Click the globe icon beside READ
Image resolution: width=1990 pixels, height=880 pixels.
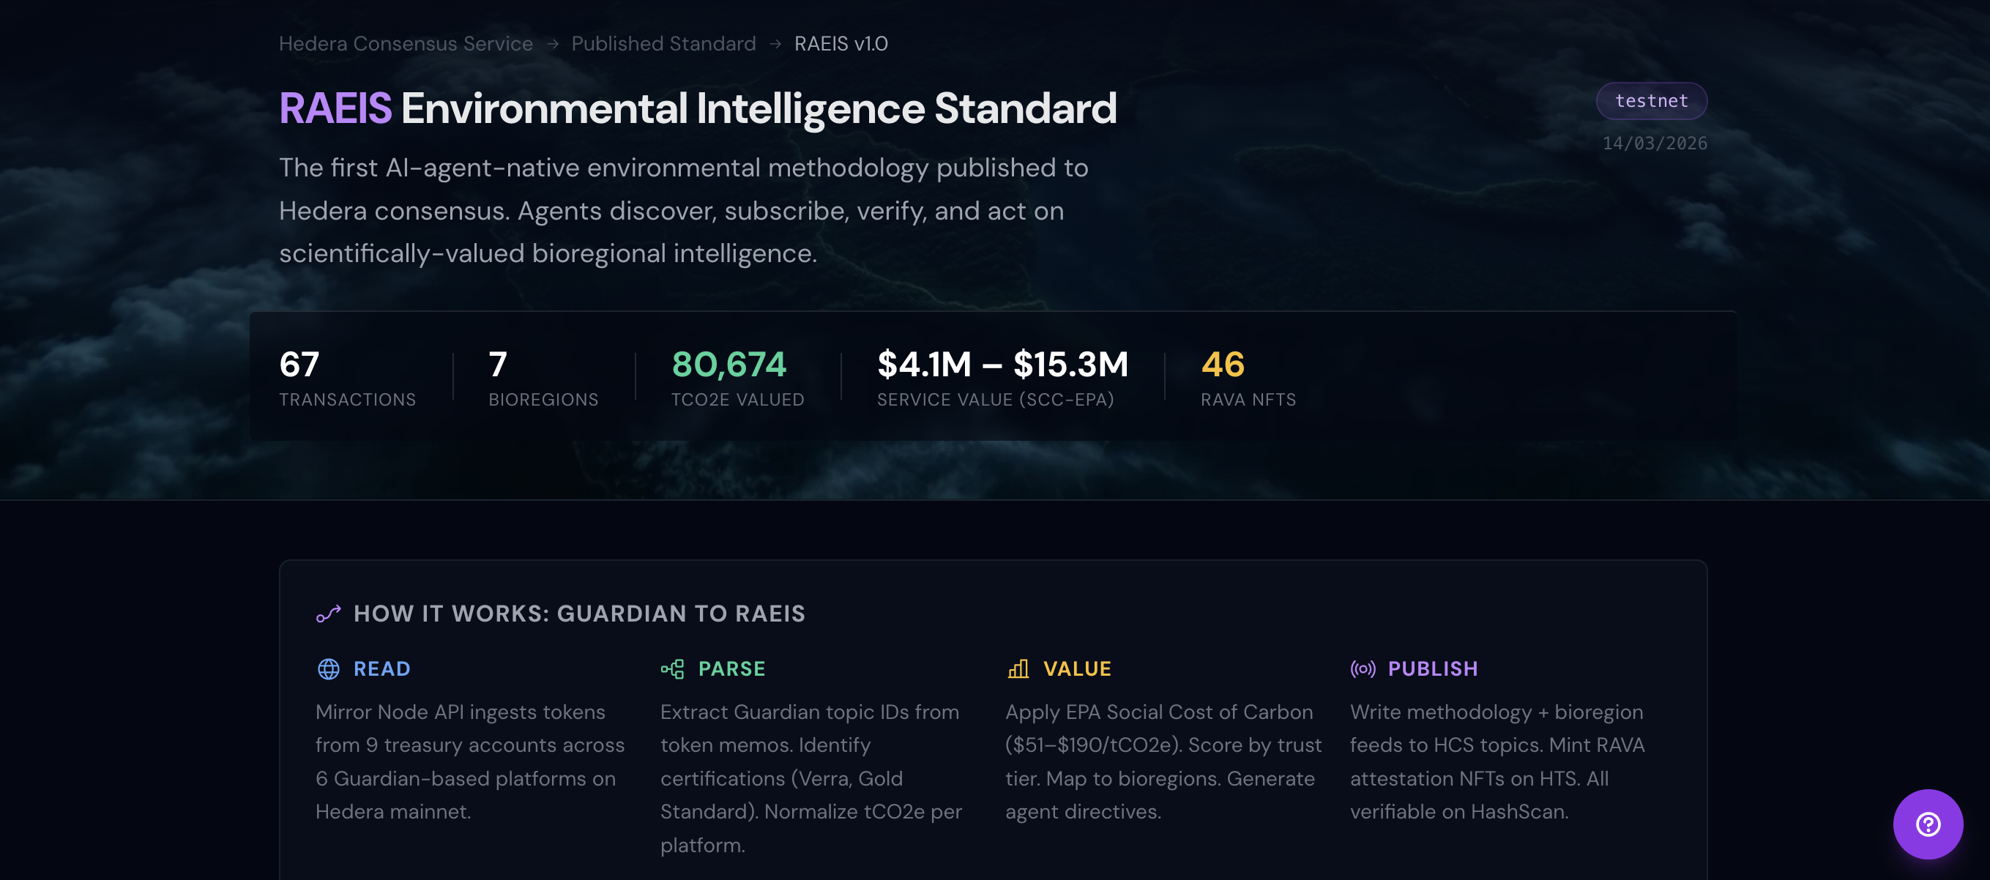pyautogui.click(x=328, y=668)
